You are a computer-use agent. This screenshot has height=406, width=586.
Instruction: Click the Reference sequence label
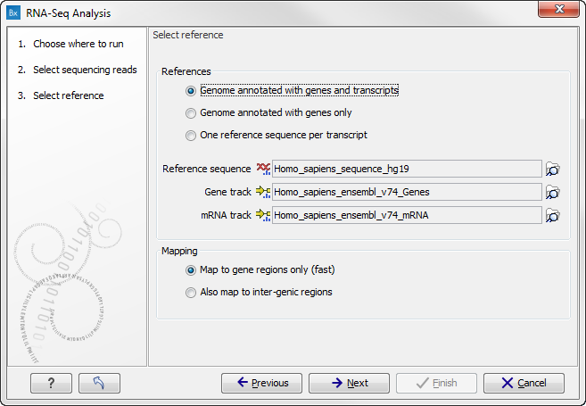207,169
